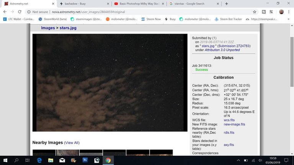Open the solved starfield image

[x=110, y=82]
